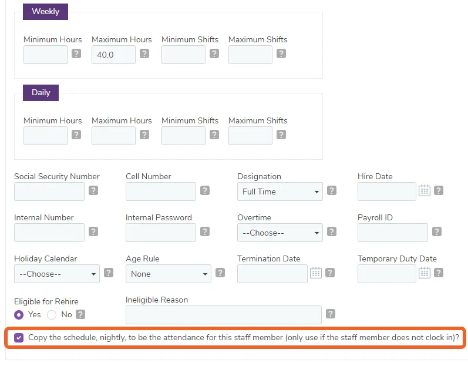Image resolution: width=468 pixels, height=366 pixels.
Task: Click the Daily section header
Action: pyautogui.click(x=41, y=93)
